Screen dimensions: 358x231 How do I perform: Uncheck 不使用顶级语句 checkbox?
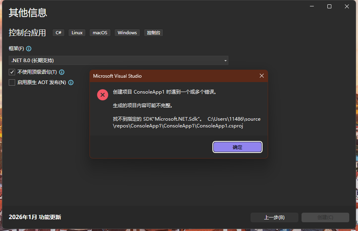pyautogui.click(x=12, y=72)
